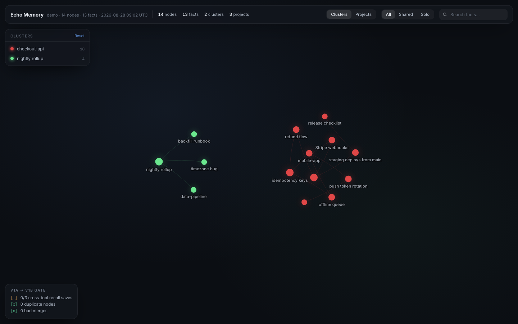Select the offline queue node
This screenshot has width=518, height=324.
coord(332,197)
